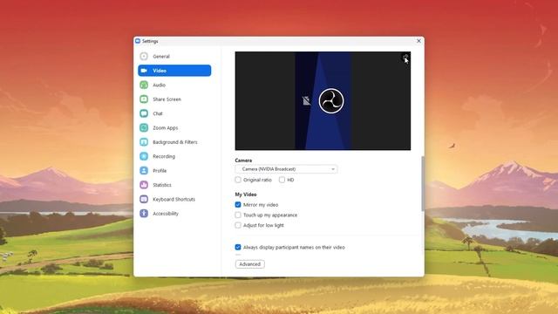558x314 pixels.
Task: Click the Zoom Apps icon
Action: click(144, 127)
